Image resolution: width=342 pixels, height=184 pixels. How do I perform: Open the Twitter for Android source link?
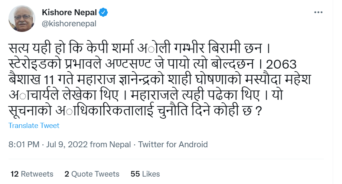[x=173, y=144]
